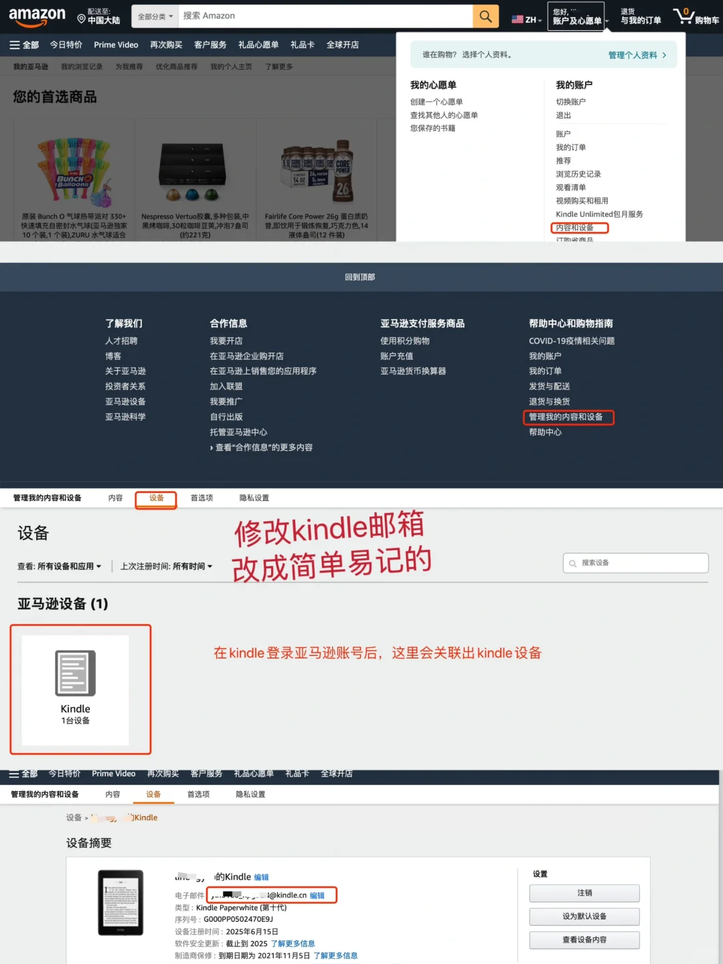Open the hamburger 全部 menu in top nav
The width and height of the screenshot is (723, 964).
pyautogui.click(x=24, y=45)
